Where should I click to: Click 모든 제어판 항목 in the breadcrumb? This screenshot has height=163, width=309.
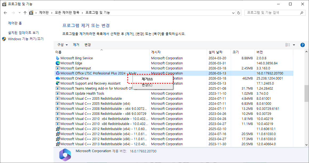tap(67, 13)
